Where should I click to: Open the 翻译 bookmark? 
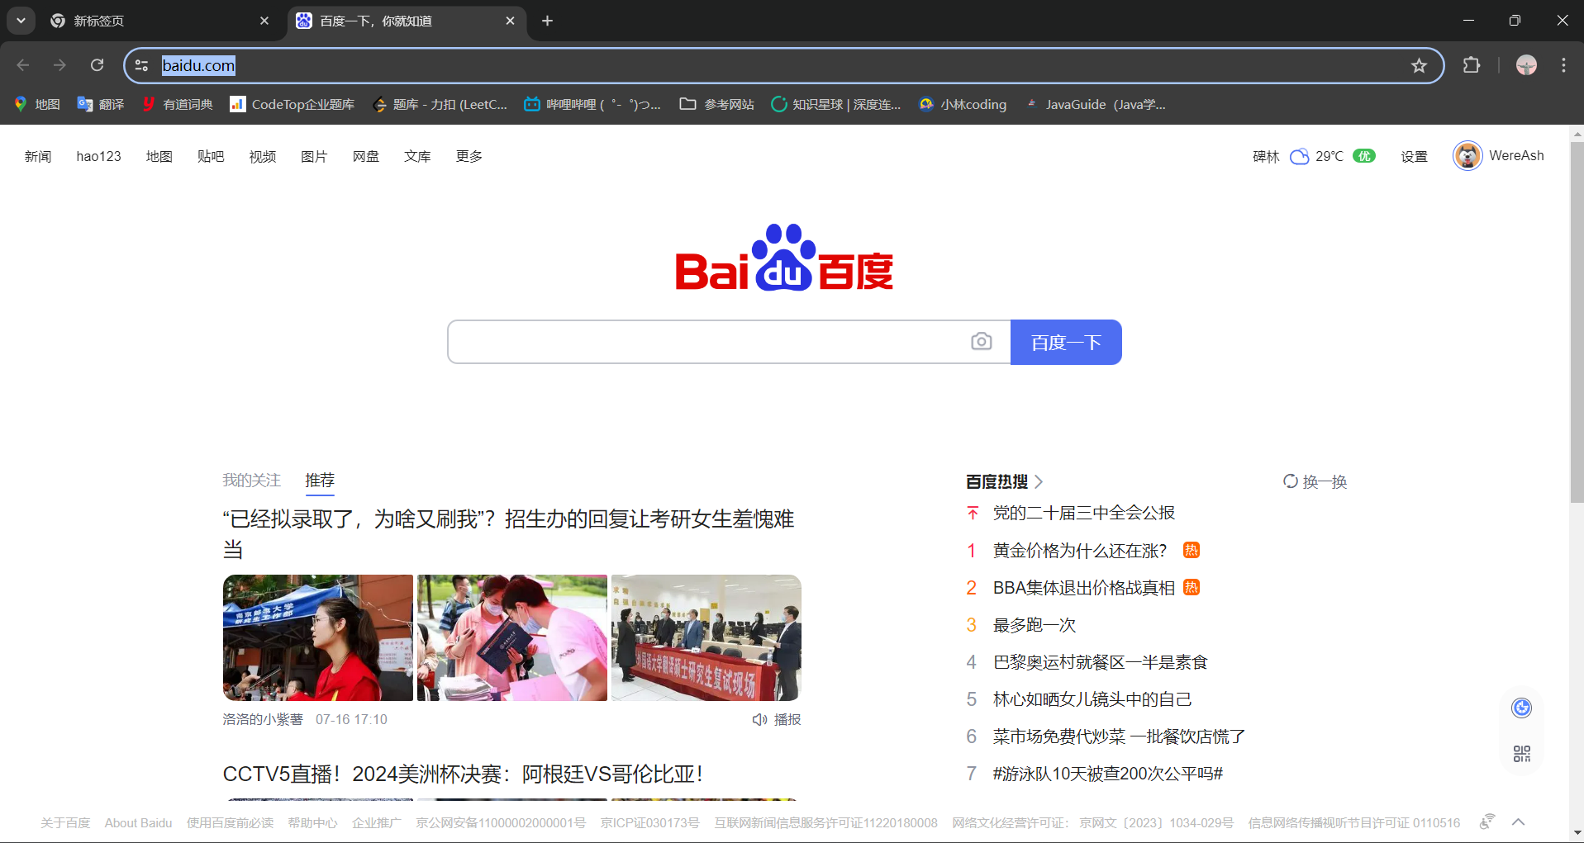tap(101, 104)
